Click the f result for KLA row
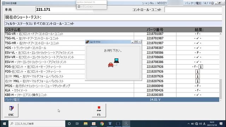This screenshot has width=226, height=127. [198, 90]
